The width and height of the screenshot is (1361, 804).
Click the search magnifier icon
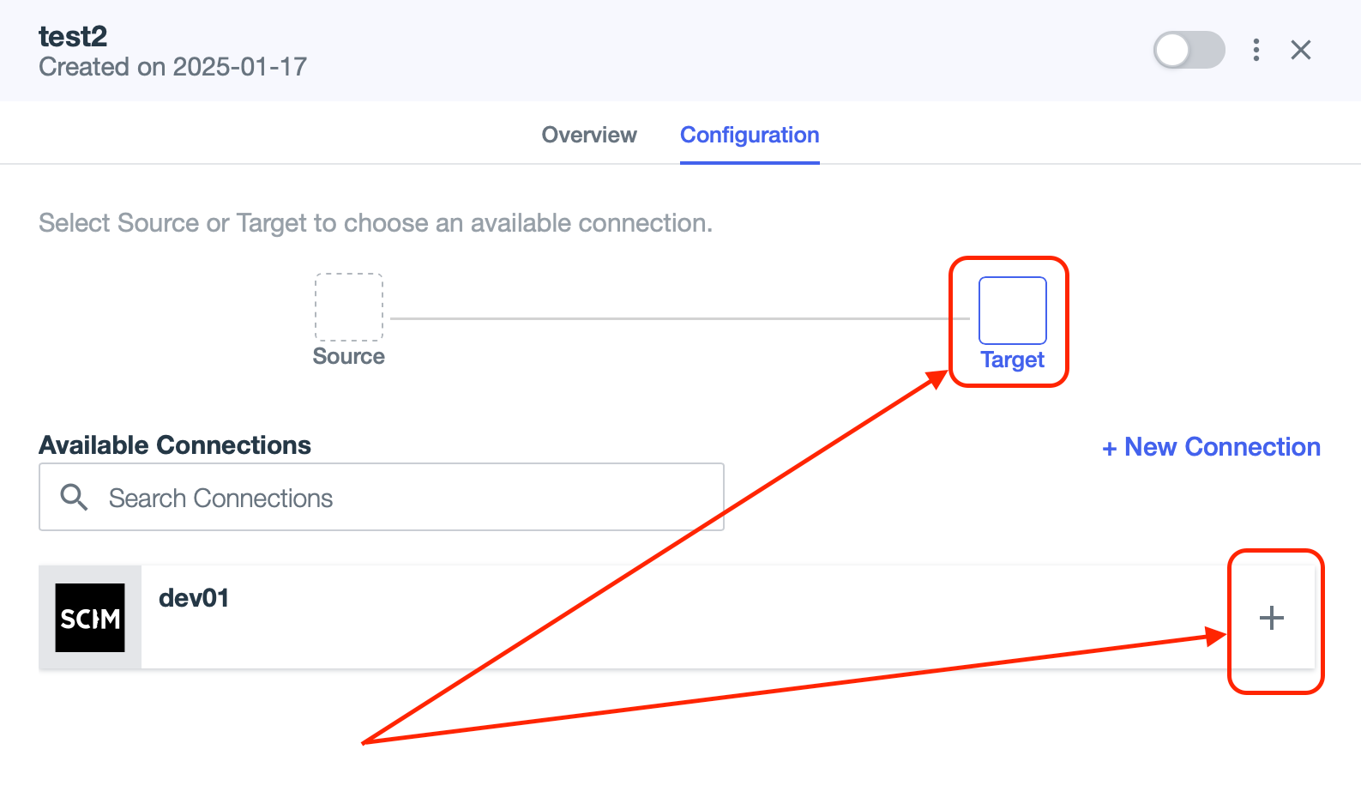pos(74,497)
